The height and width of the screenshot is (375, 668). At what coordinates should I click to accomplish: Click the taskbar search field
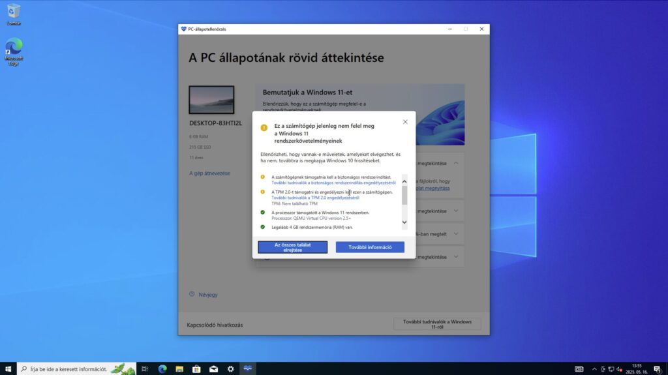(x=77, y=368)
